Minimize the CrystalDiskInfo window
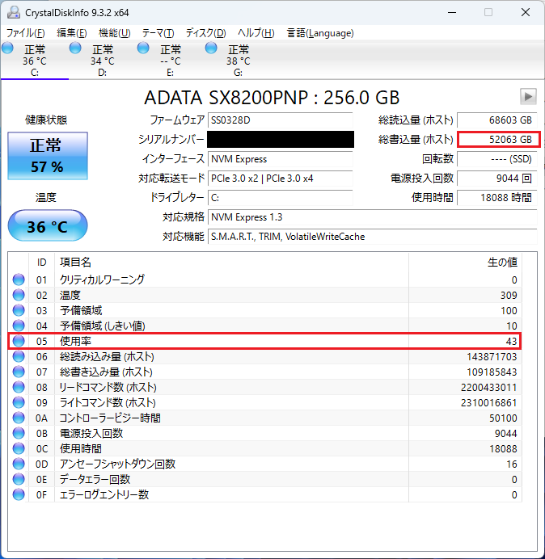This screenshot has height=559, width=545. pyautogui.click(x=452, y=12)
